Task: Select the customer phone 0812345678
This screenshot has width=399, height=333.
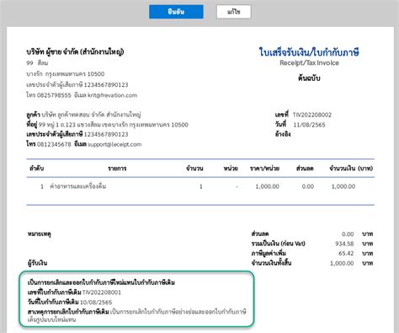Action: click(x=54, y=144)
